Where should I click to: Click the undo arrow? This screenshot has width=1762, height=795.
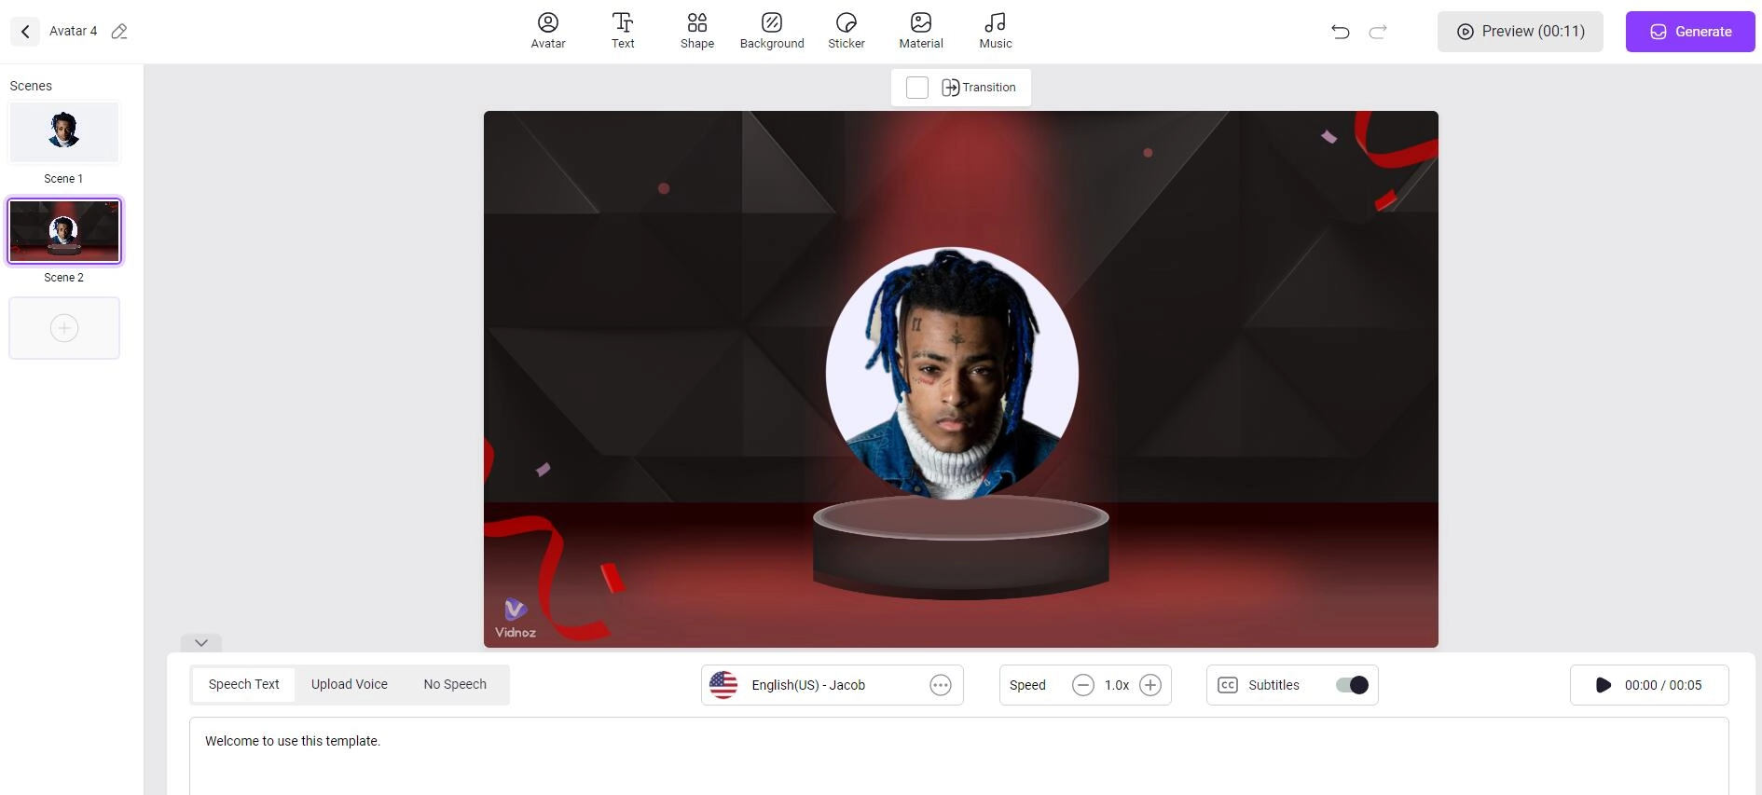pos(1340,32)
